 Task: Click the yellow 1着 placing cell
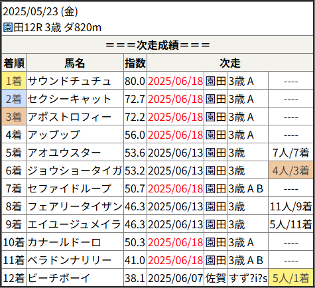14,81
